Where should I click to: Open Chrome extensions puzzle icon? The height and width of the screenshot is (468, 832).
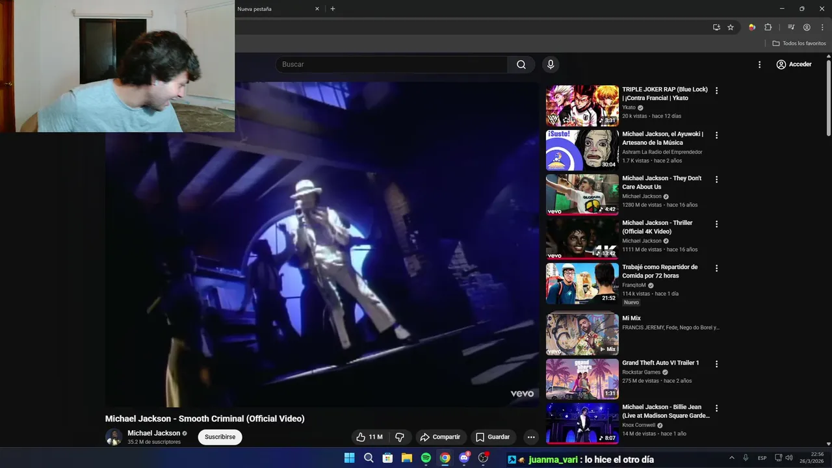pyautogui.click(x=768, y=27)
